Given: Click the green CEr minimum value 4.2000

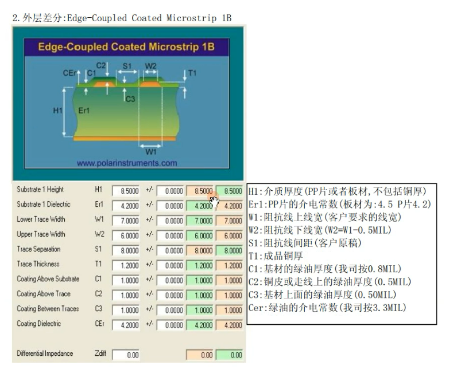Looking at the screenshot, I should point(200,325).
